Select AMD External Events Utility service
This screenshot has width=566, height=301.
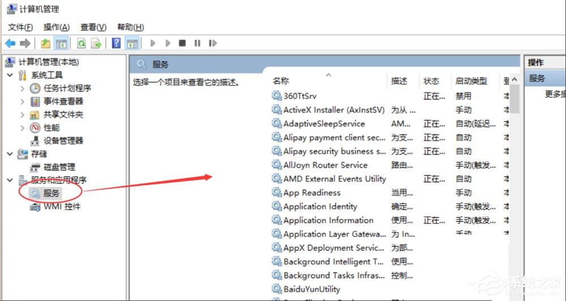[335, 179]
